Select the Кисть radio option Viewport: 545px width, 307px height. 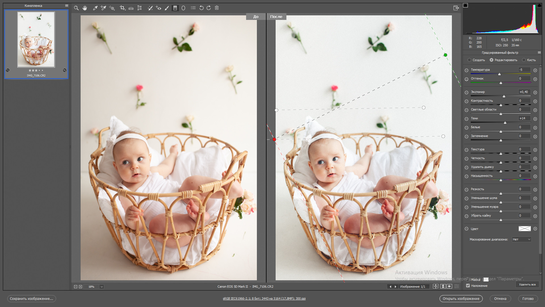coord(524,60)
